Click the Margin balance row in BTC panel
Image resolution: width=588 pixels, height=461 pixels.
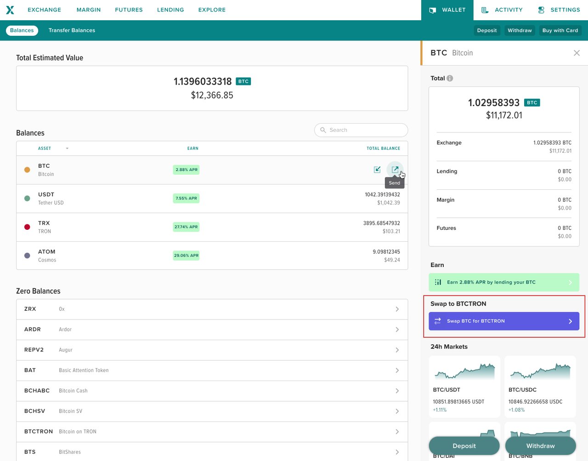click(504, 204)
